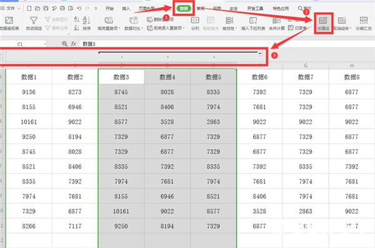The width and height of the screenshot is (375, 248).
Task: Select 8577 in the 数据5 column
Action: (213, 211)
